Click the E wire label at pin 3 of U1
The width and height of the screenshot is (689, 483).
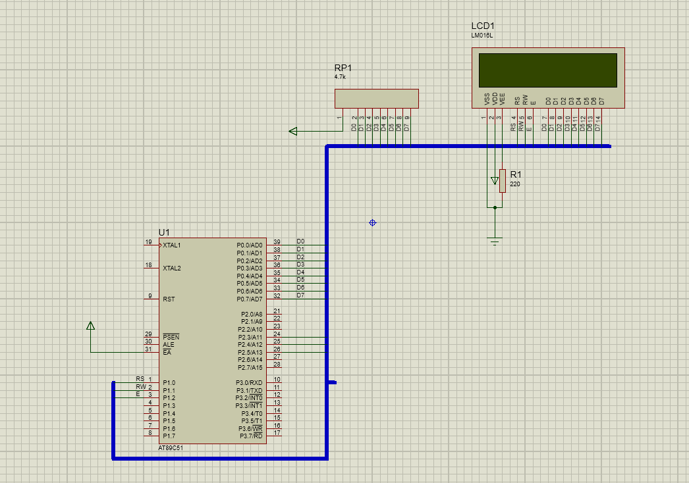[x=138, y=394]
